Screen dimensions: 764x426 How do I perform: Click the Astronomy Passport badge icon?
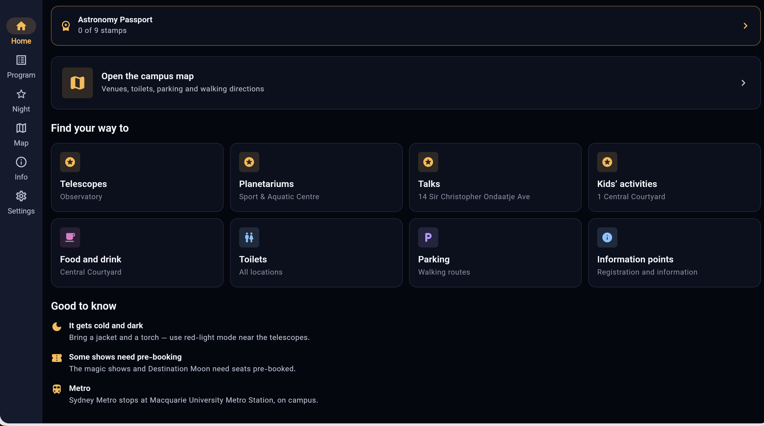[66, 26]
